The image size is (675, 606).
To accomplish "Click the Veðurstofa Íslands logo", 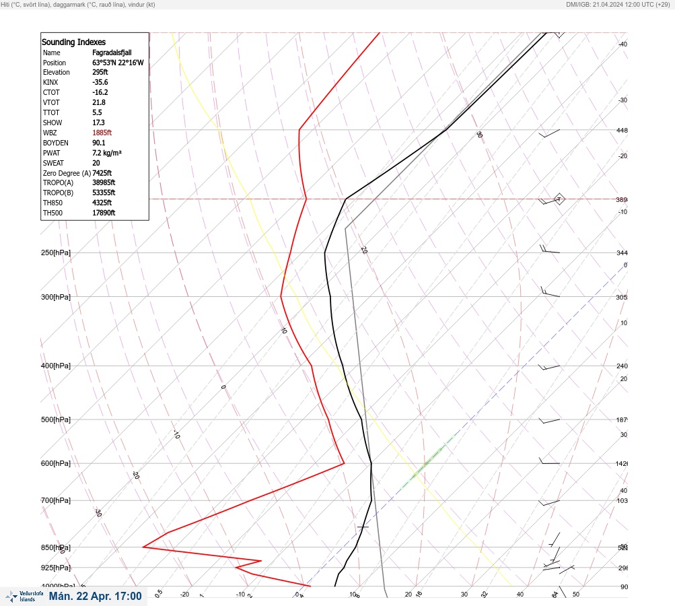I will coord(24,597).
